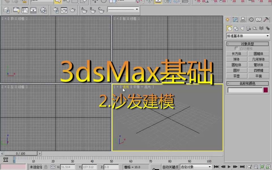Switch to the Cameras creation category
The image size is (272, 170).
click(248, 28)
